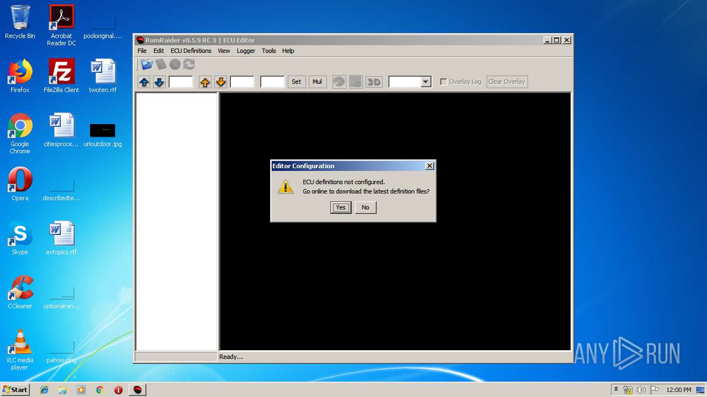Click the Opera taskbar icon
Image resolution: width=707 pixels, height=397 pixels.
pos(118,390)
